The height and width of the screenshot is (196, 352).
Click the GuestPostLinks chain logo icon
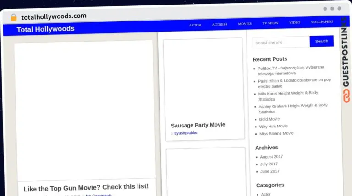[346, 96]
